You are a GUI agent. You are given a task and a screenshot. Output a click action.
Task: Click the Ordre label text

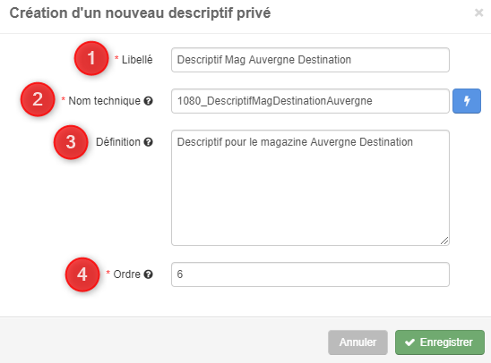(x=126, y=274)
